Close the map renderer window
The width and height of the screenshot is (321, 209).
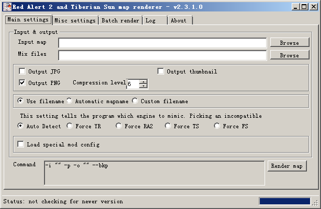pyautogui.click(x=314, y=7)
